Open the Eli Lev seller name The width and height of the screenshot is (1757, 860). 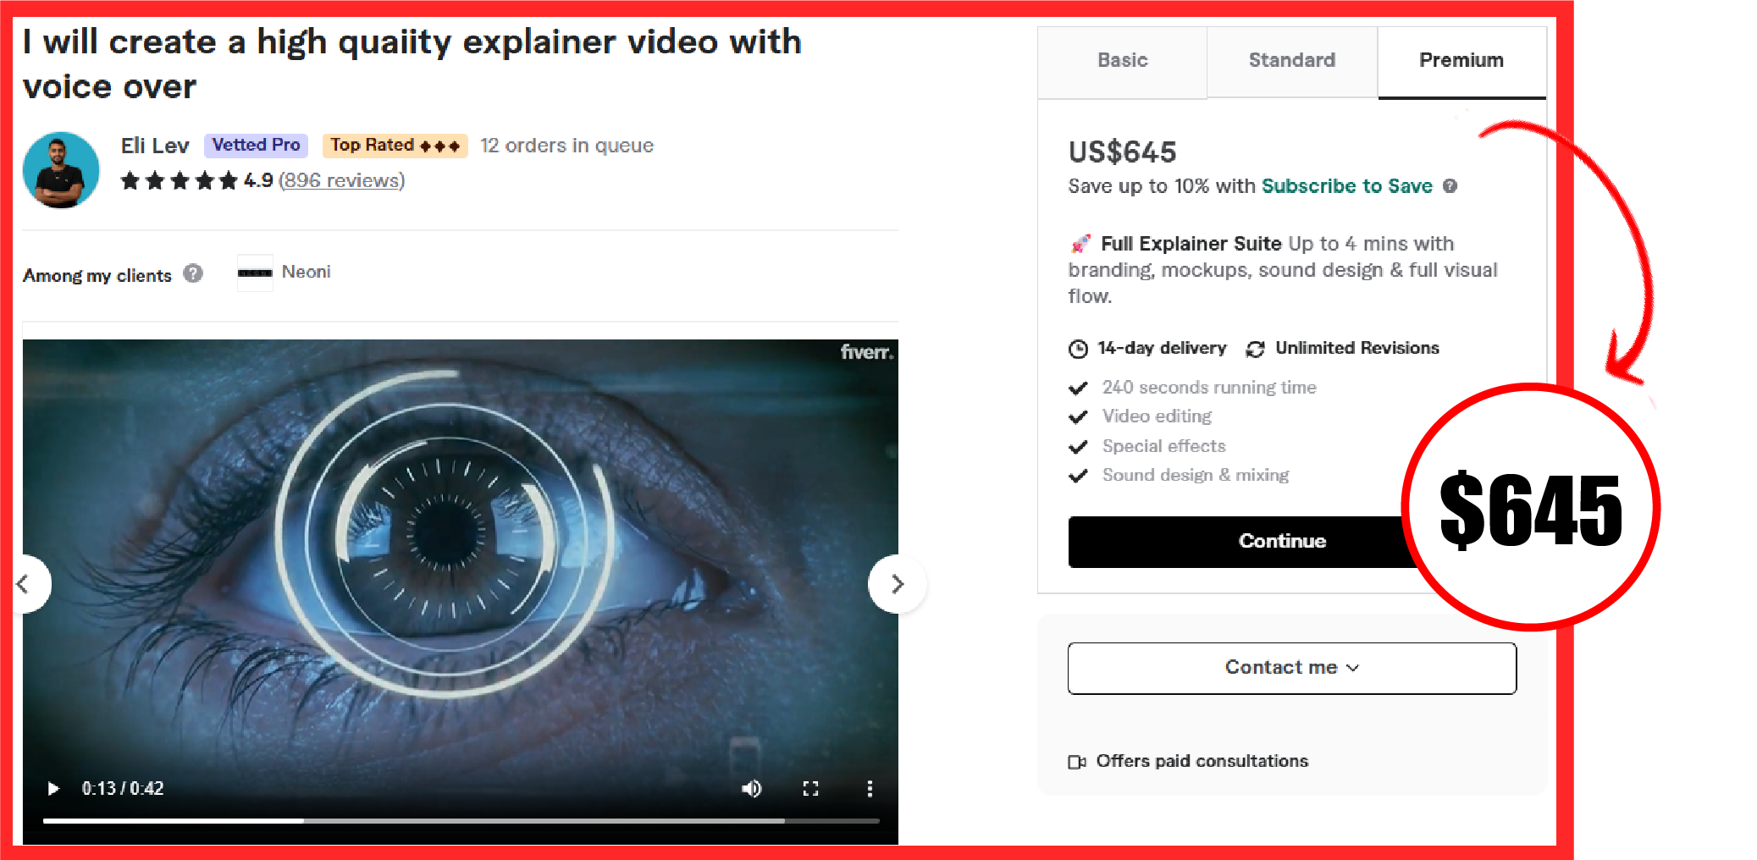pyautogui.click(x=155, y=146)
